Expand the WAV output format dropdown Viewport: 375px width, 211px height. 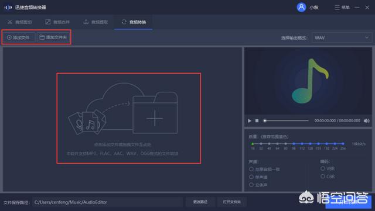[342, 38]
